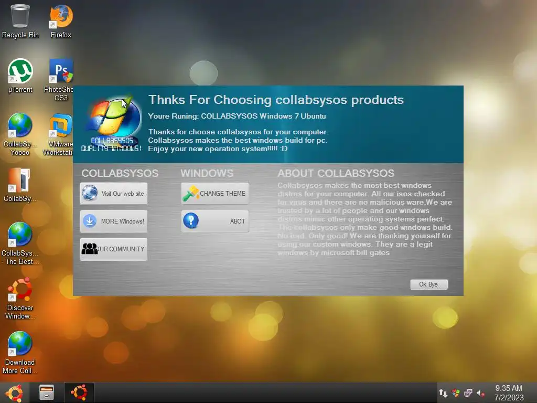Click the network arrows tray icon
This screenshot has width=537, height=403.
point(443,393)
